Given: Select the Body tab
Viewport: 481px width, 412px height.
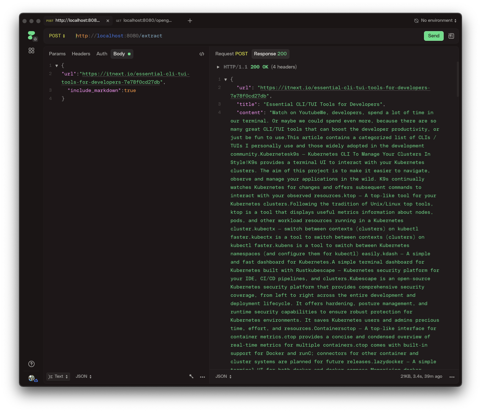Looking at the screenshot, I should click(x=122, y=54).
